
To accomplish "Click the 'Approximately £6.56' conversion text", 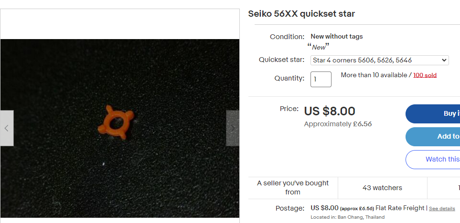I will (x=338, y=124).
